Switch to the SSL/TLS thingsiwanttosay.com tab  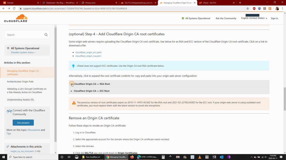(138, 3)
